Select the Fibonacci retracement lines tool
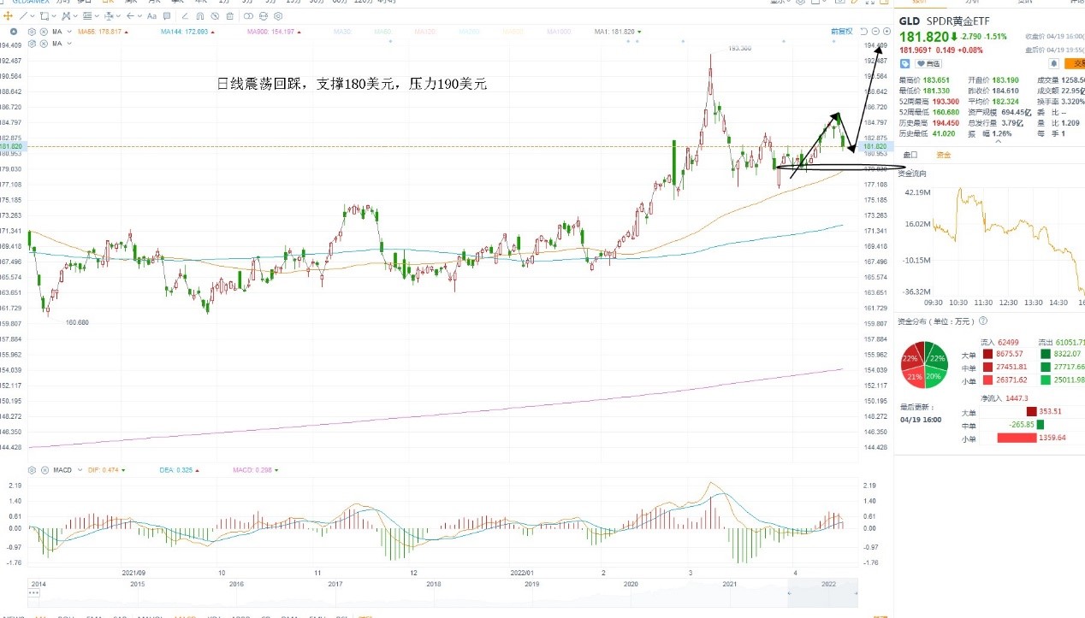This screenshot has width=1085, height=618. click(x=86, y=16)
